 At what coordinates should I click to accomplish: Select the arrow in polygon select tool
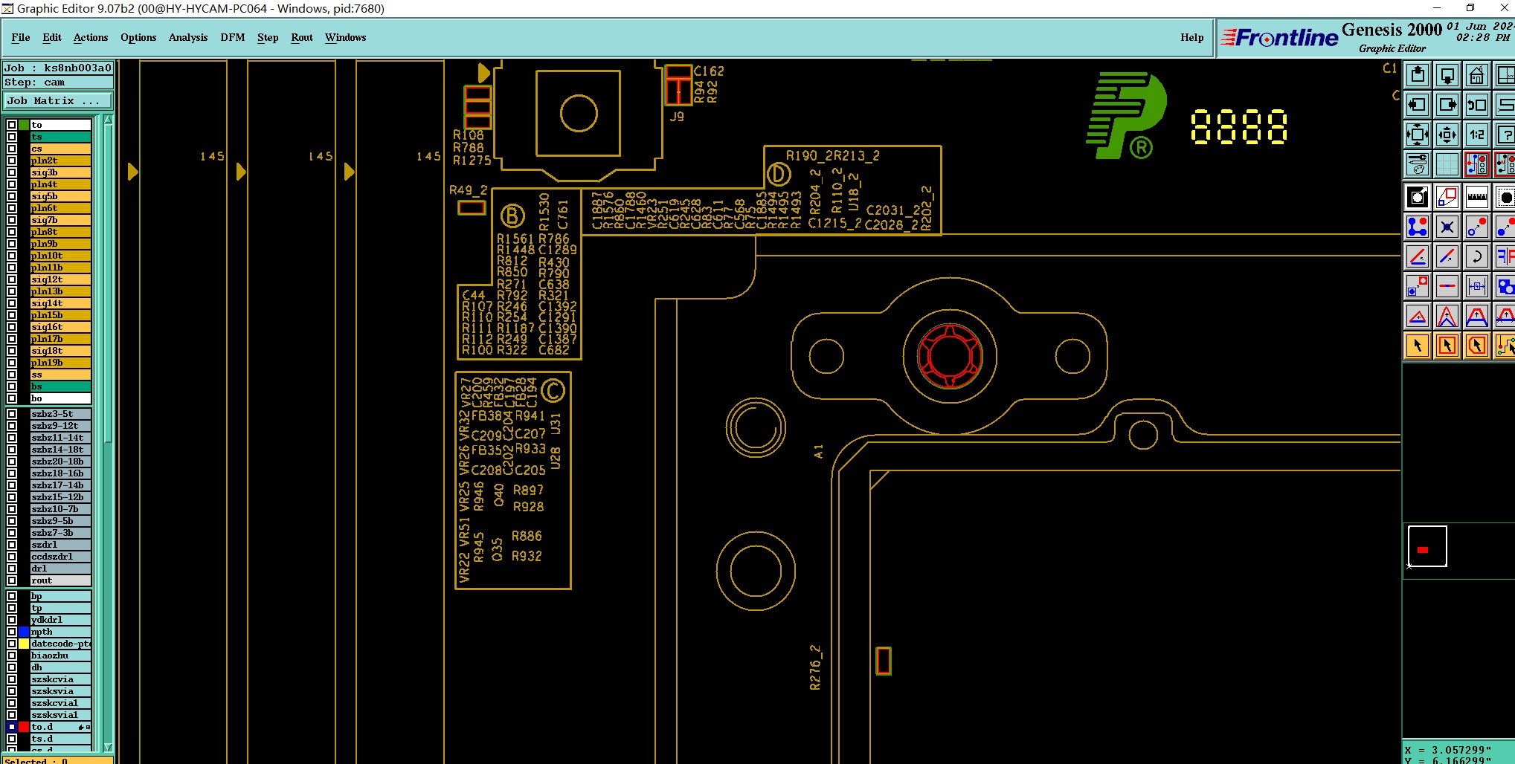1477,346
